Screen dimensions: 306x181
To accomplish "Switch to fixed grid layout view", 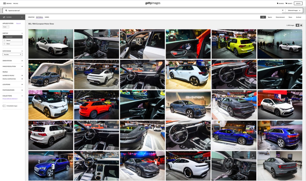I will [301, 25].
